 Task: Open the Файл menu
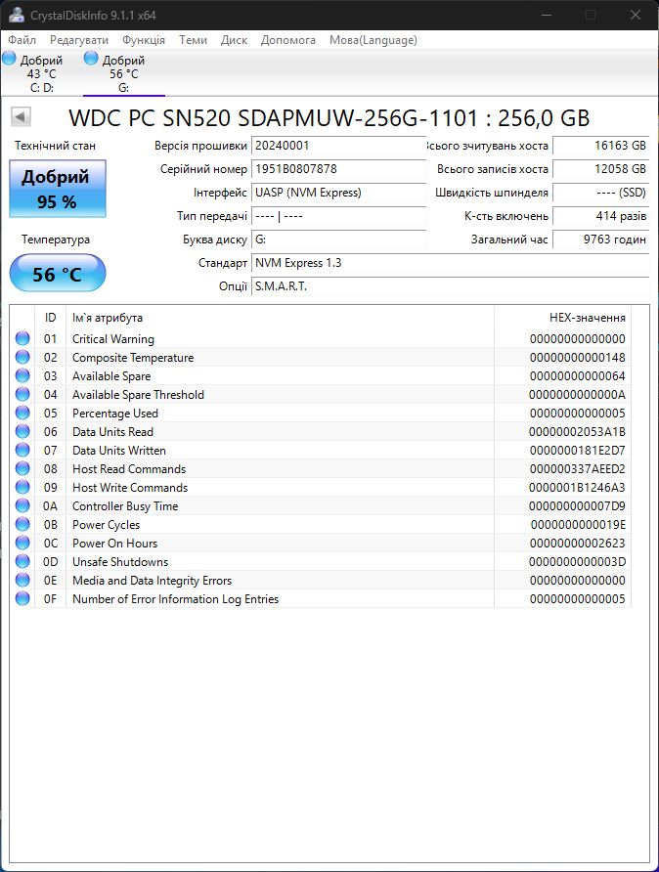click(22, 40)
